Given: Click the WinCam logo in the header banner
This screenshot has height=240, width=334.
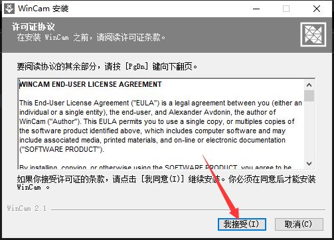Looking at the screenshot, I should point(313,34).
